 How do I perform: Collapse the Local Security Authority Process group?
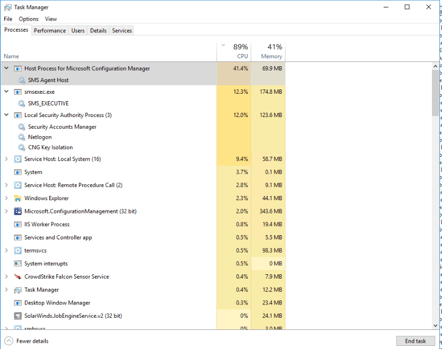coord(6,115)
